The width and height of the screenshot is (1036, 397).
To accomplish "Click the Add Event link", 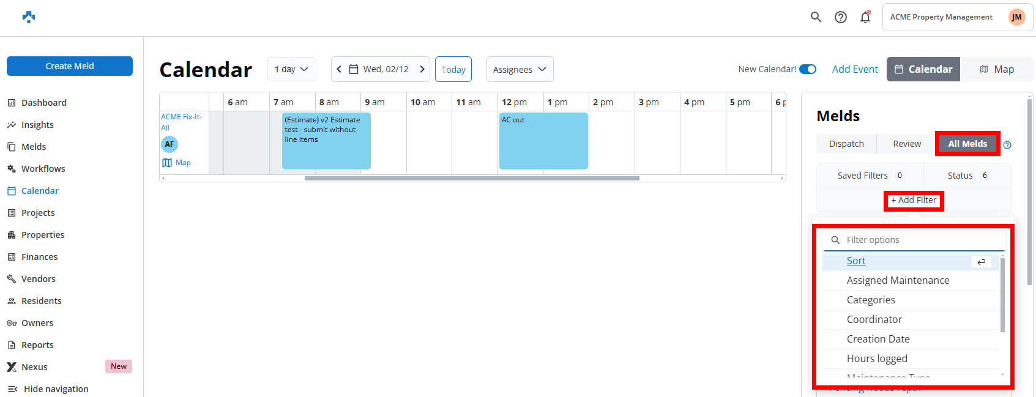I will click(855, 69).
